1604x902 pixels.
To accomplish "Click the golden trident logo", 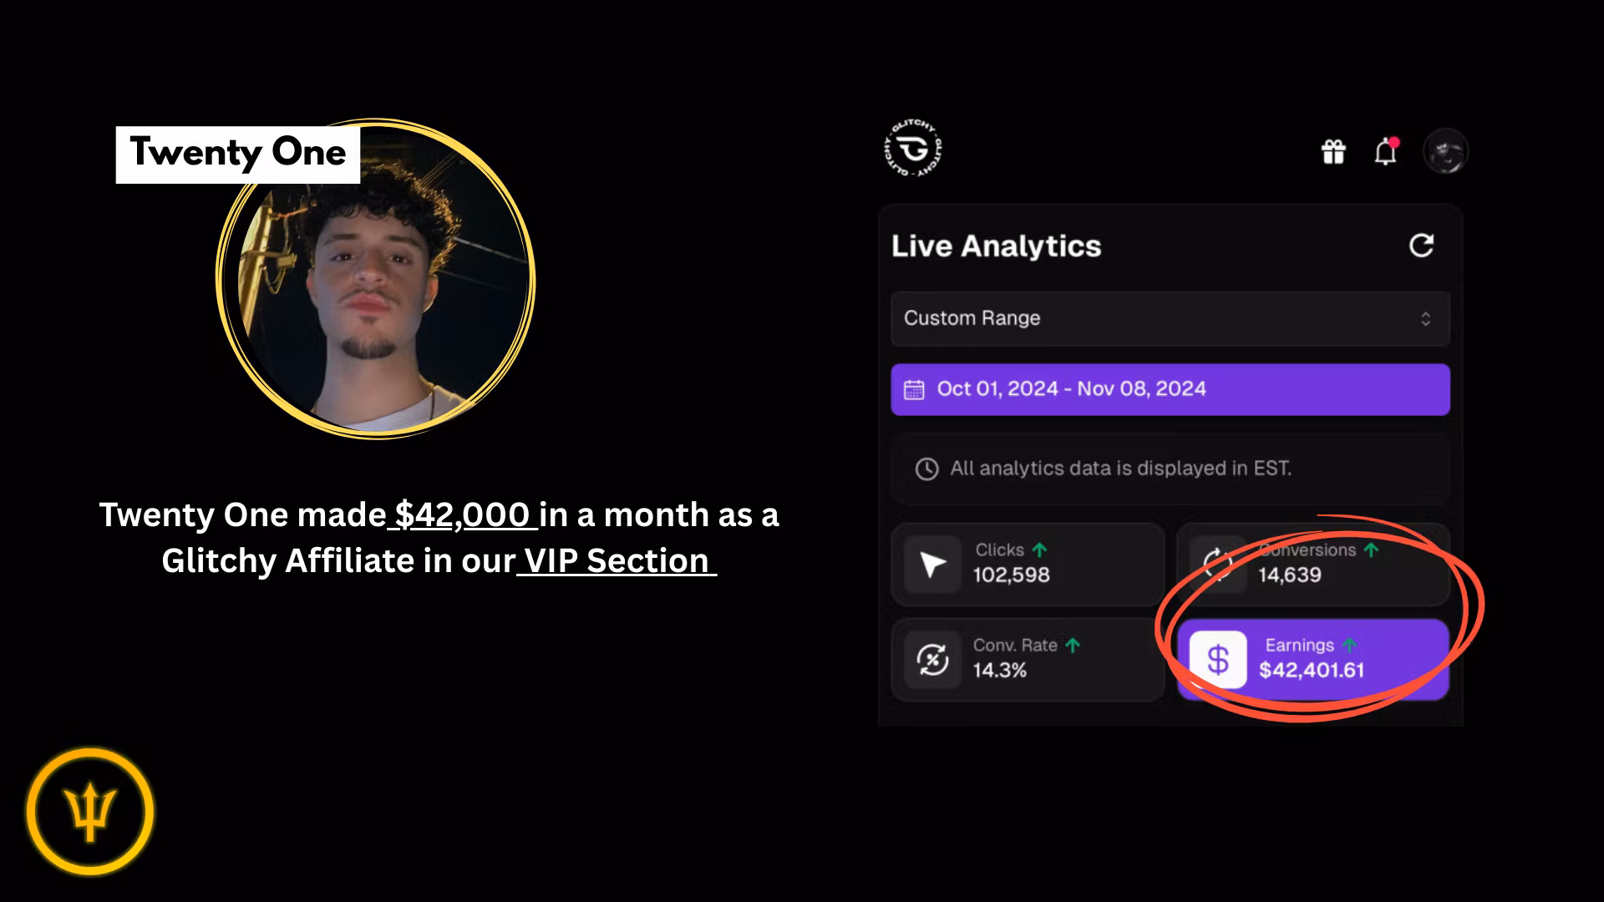I will click(90, 812).
